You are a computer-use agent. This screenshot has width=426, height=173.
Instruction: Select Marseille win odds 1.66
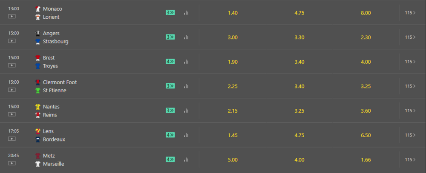coord(366,160)
